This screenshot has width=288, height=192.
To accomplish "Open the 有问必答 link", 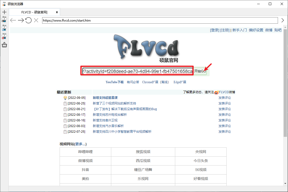I will click(x=133, y=82).
